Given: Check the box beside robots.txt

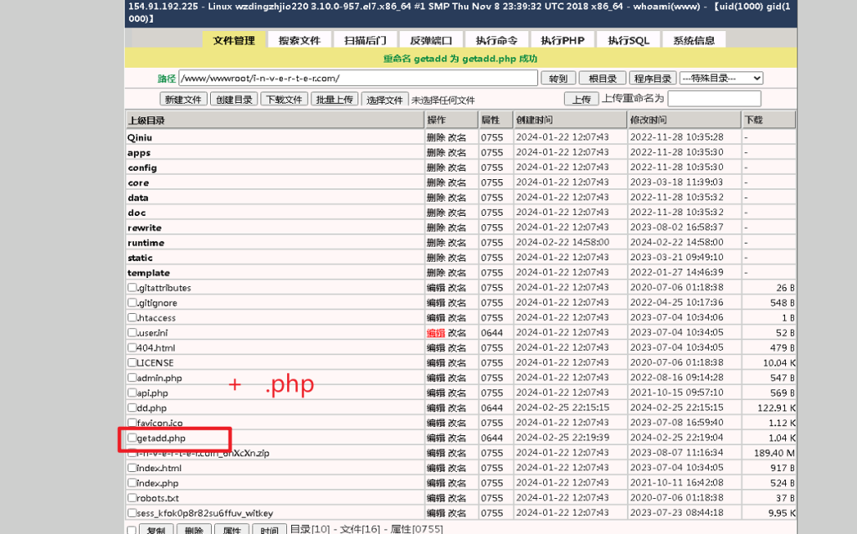Looking at the screenshot, I should click(132, 498).
